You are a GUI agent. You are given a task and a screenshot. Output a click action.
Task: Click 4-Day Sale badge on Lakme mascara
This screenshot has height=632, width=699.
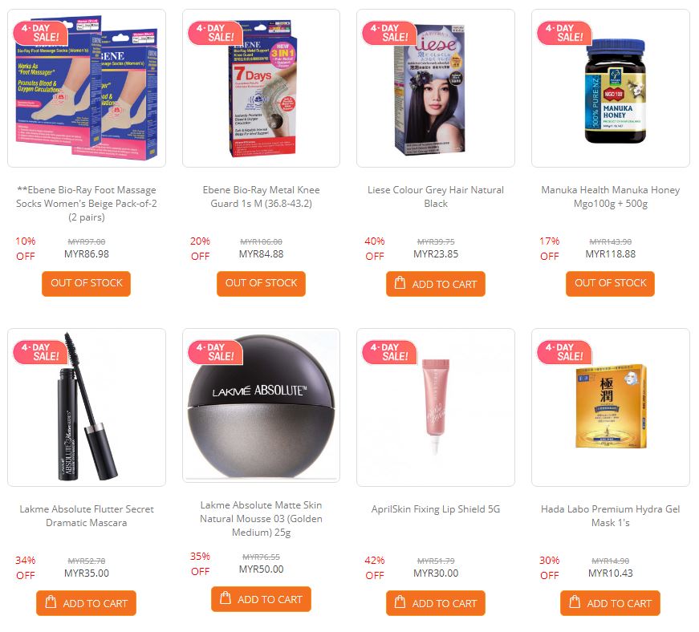(x=40, y=352)
